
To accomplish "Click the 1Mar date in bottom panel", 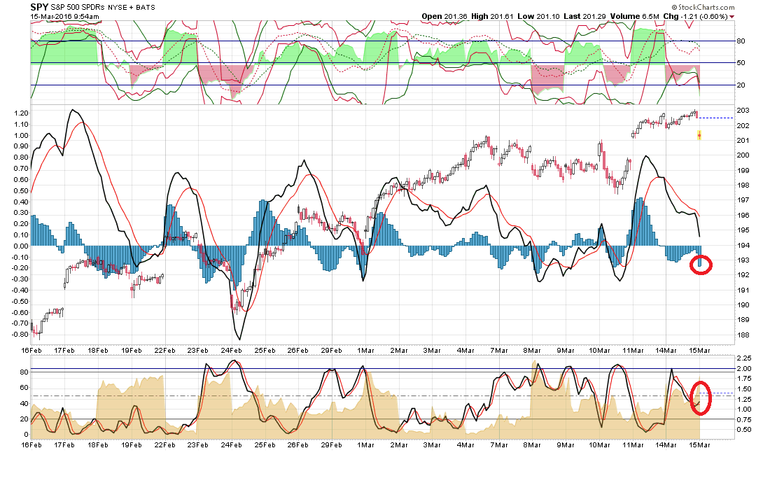I will (x=365, y=444).
